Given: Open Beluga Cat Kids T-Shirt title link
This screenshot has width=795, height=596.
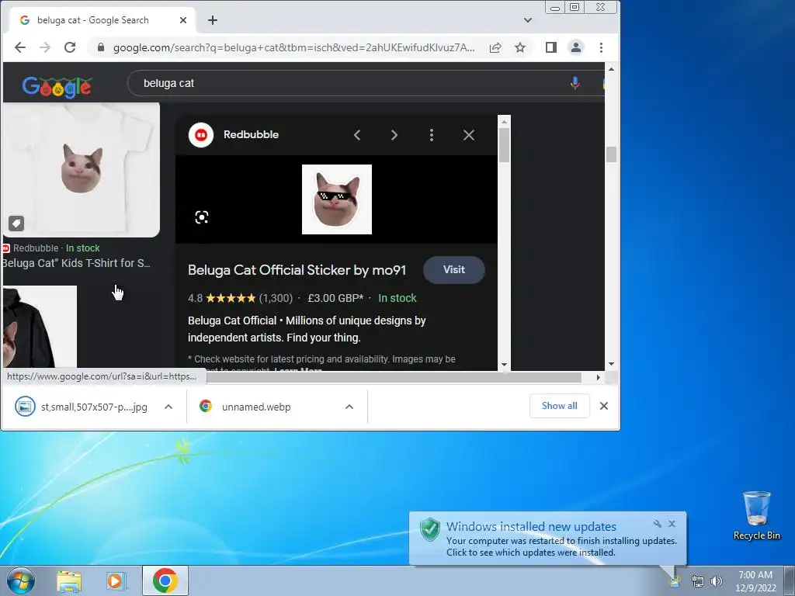Looking at the screenshot, I should pyautogui.click(x=76, y=263).
